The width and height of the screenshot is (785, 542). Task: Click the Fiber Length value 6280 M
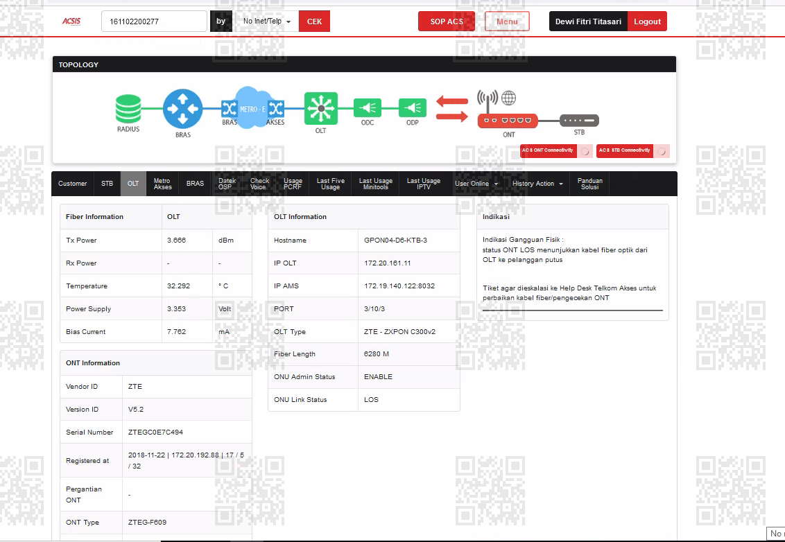pyautogui.click(x=377, y=354)
